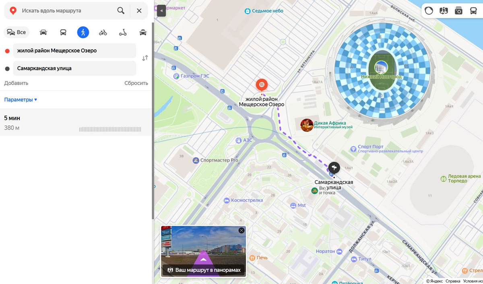
Task: Collapse the side panel with arrow handle
Action: point(161,11)
